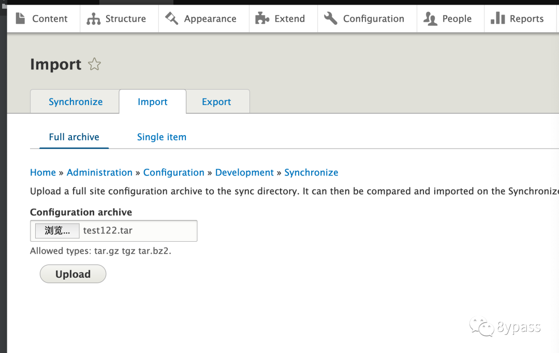
Task: Click the Content page icon
Action: (x=20, y=19)
